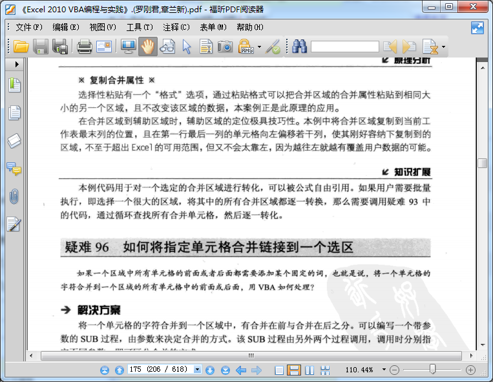Click the Save As icon
The image size is (493, 382).
60,47
